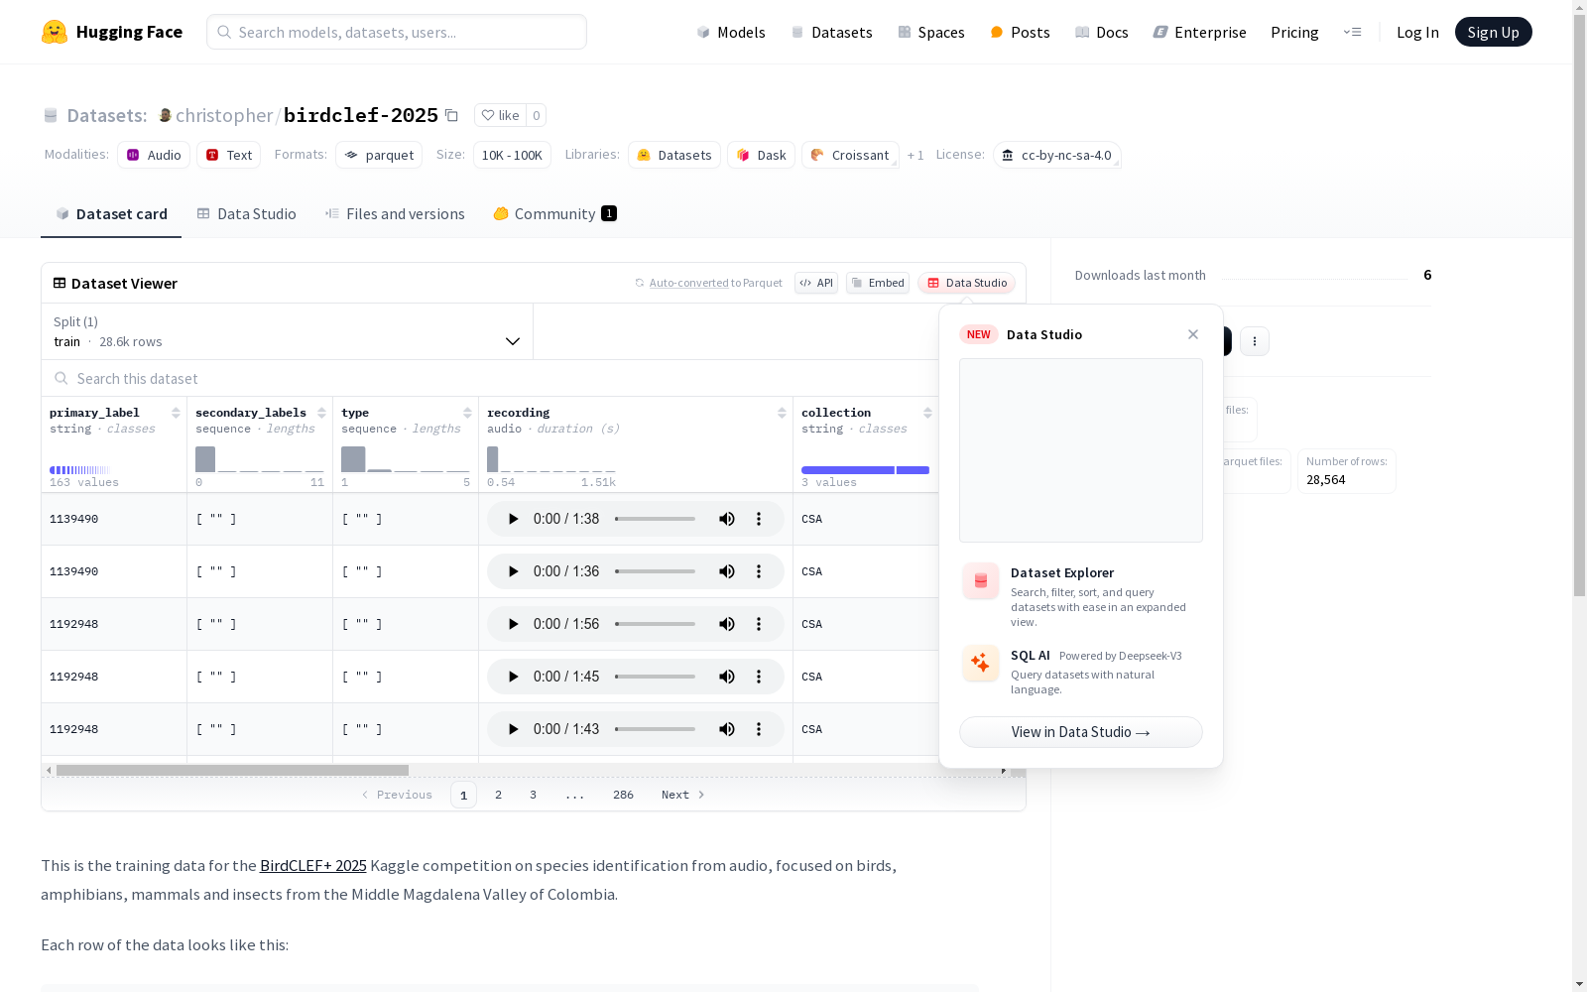Mute the 1:43 audio recording

(727, 729)
